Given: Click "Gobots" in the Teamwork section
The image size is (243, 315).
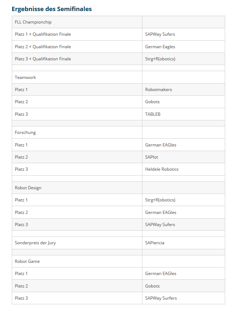Looking at the screenshot, I should [152, 102].
